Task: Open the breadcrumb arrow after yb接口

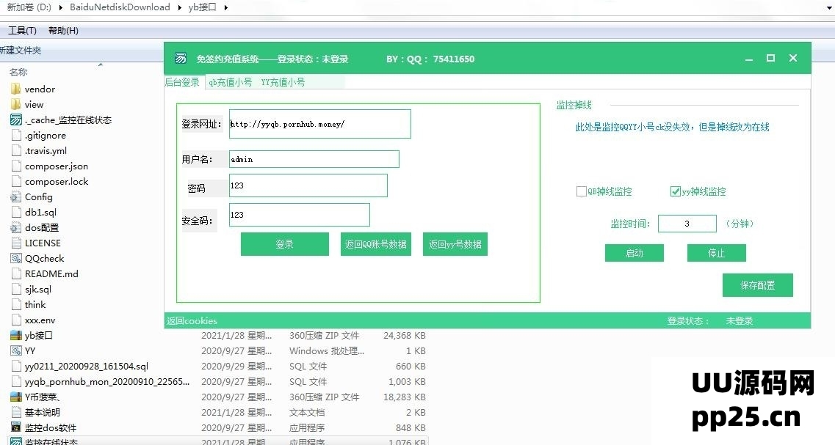Action: pyautogui.click(x=225, y=7)
